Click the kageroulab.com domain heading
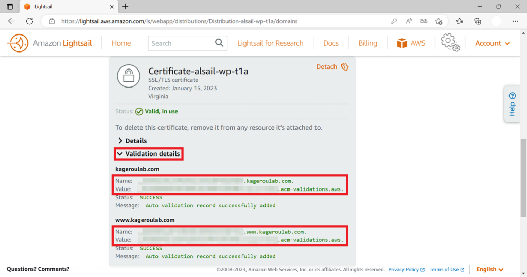This screenshot has width=527, height=277. (137, 169)
